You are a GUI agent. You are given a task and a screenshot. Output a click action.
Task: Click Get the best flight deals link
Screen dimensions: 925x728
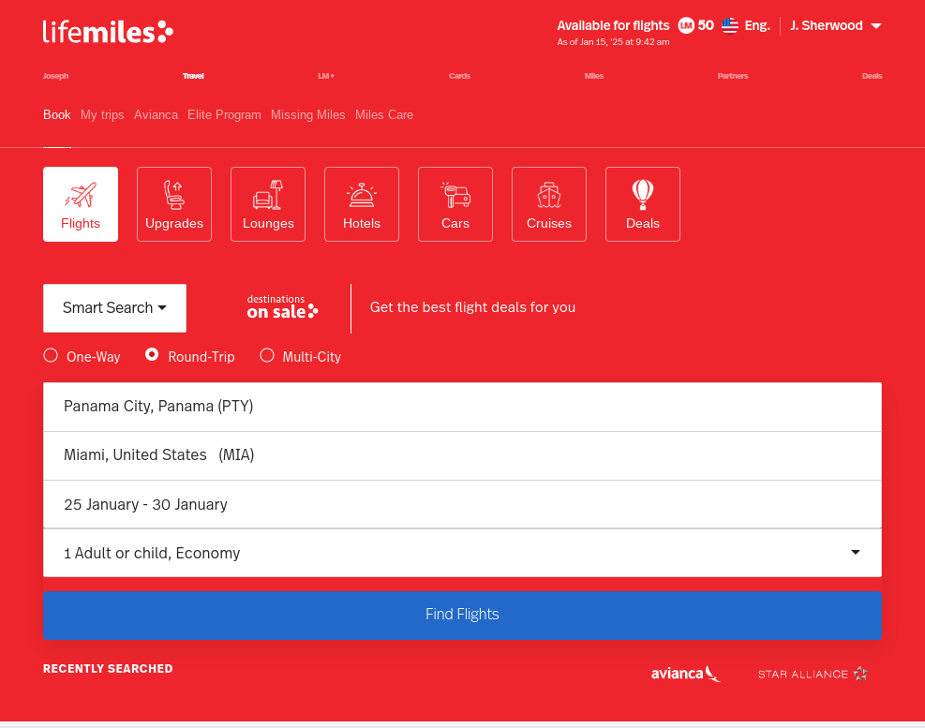(472, 307)
